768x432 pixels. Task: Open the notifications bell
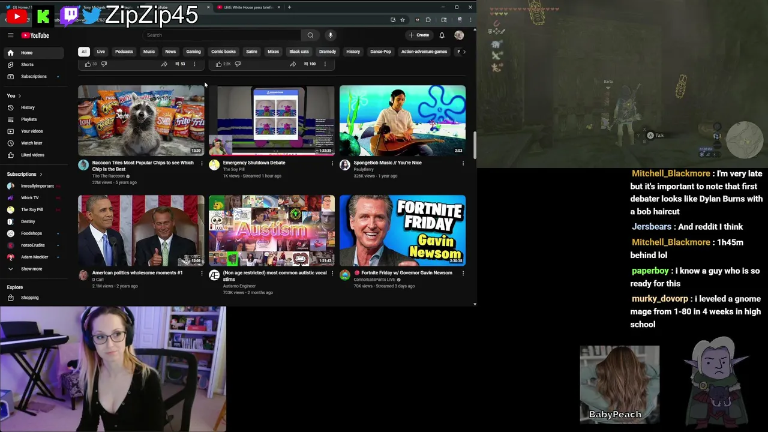click(442, 35)
